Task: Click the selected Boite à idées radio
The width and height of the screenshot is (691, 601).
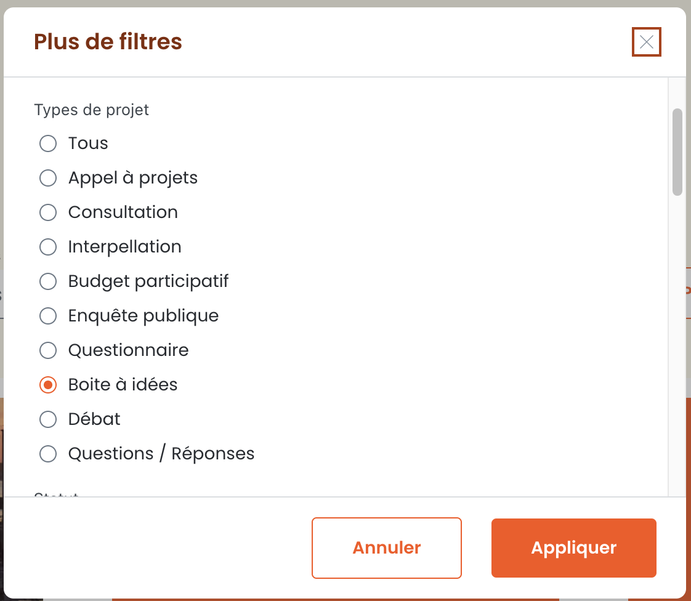Action: coord(48,385)
